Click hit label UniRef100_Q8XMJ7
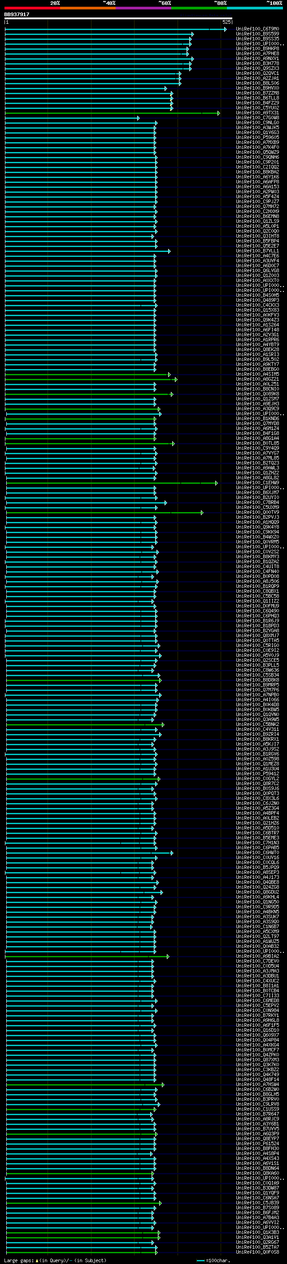This screenshot has width=287, height=1264. (257, 636)
